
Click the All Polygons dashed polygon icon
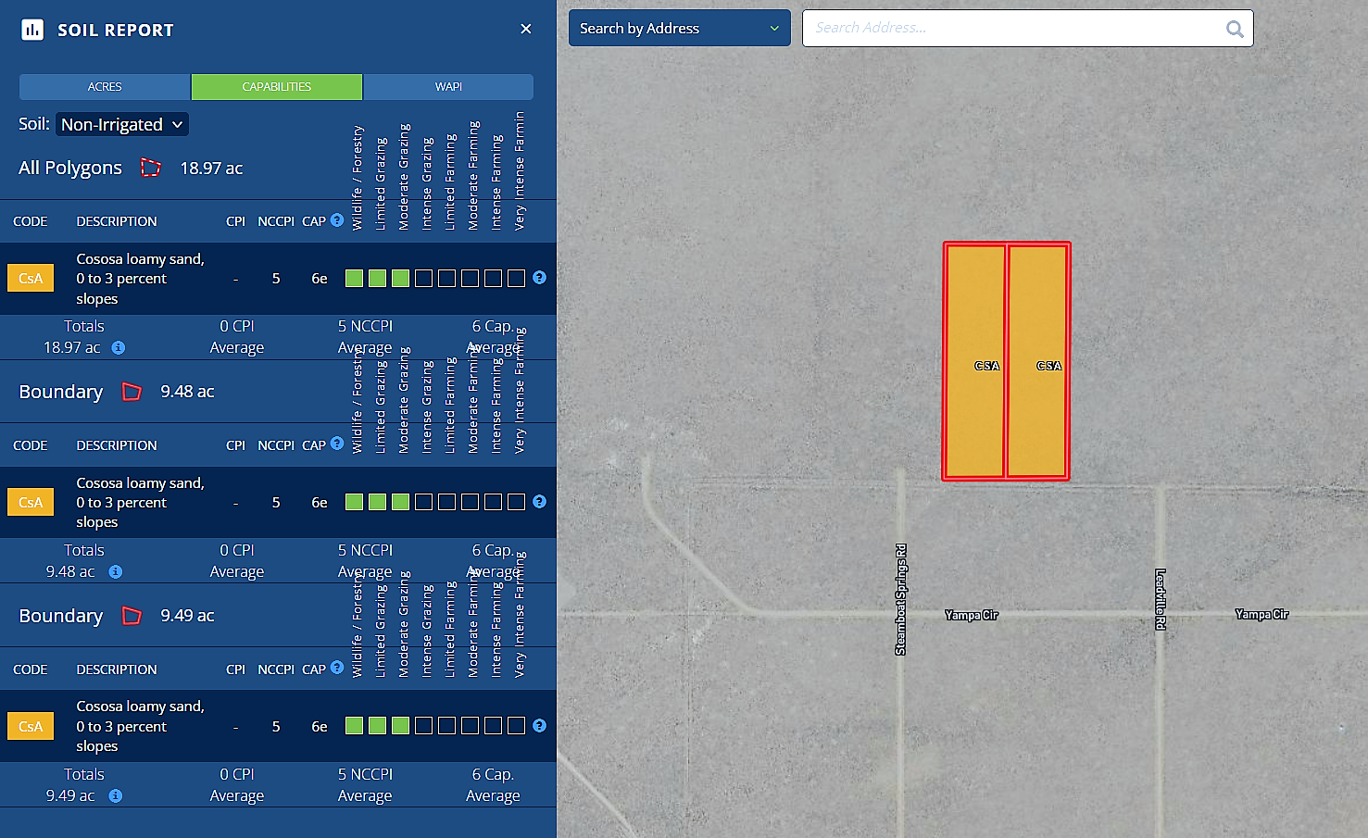coord(150,168)
